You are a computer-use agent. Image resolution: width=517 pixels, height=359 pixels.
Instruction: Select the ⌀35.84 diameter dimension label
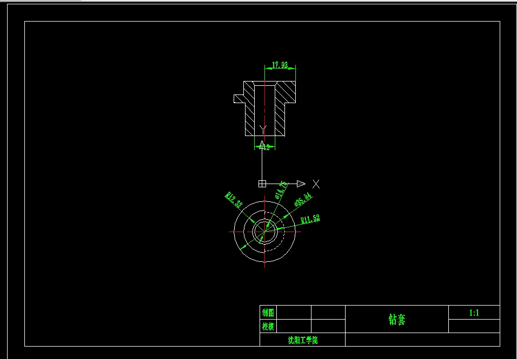point(303,199)
